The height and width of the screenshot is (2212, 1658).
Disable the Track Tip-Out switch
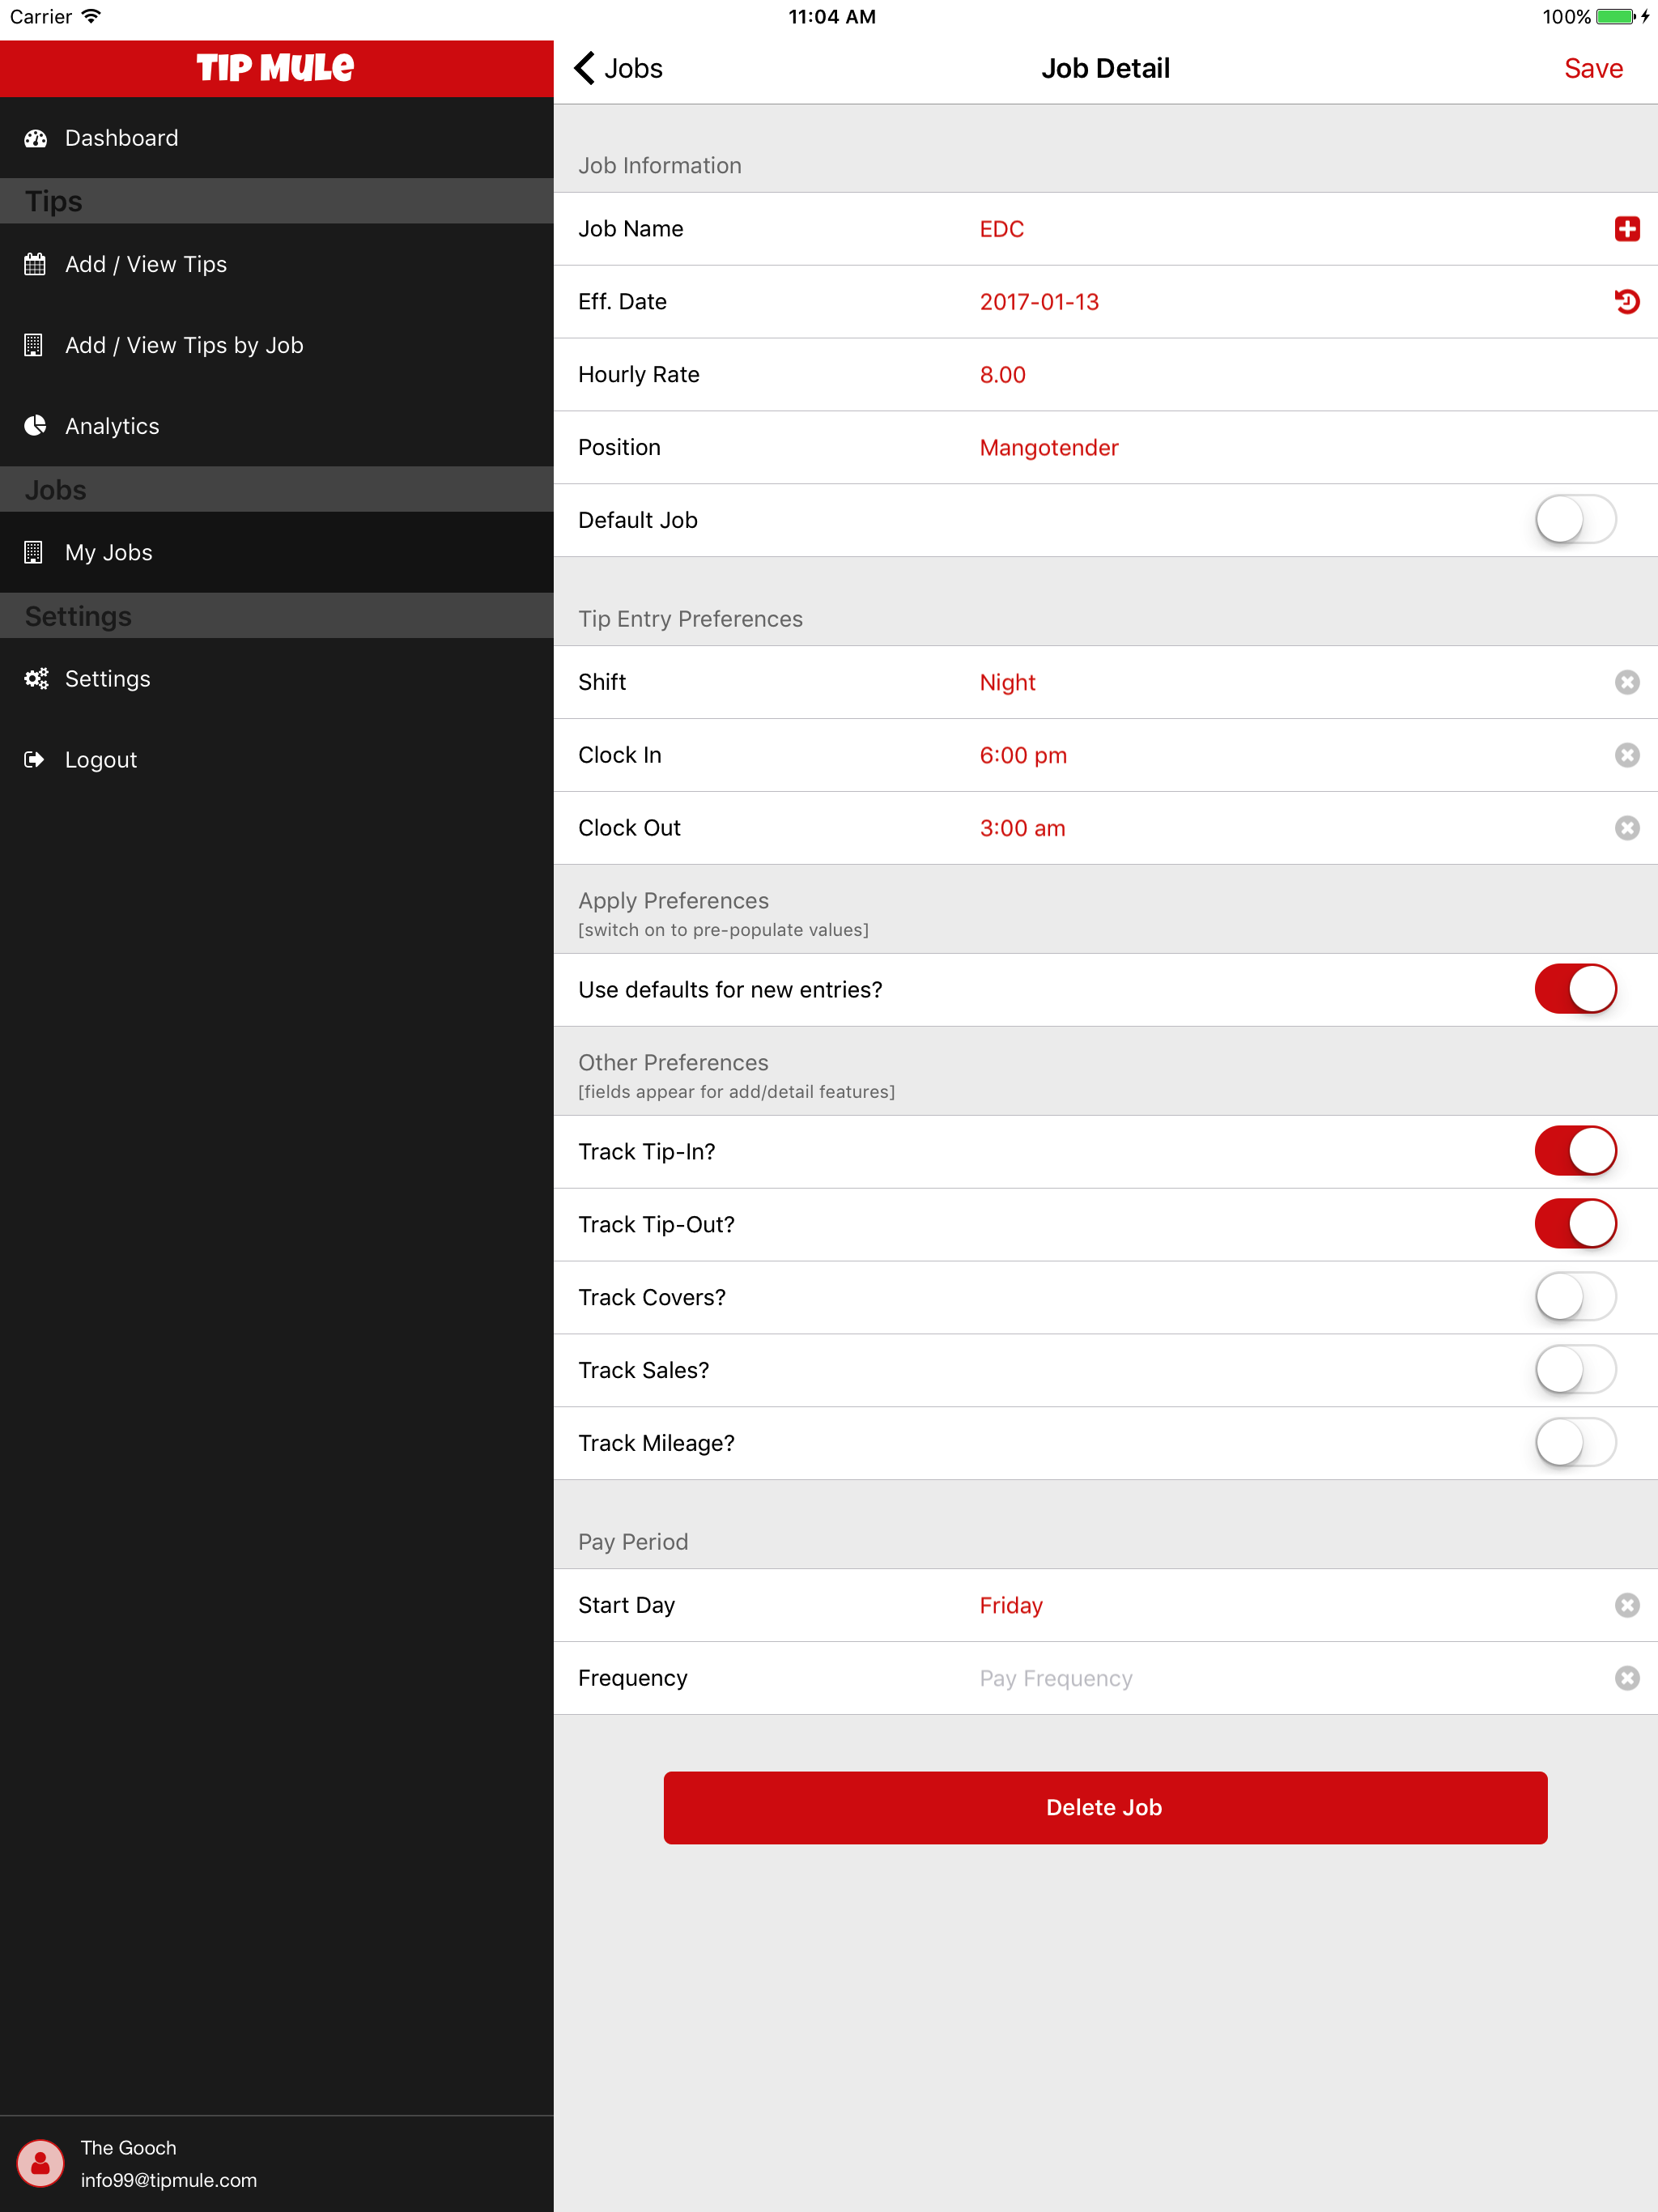click(x=1575, y=1224)
